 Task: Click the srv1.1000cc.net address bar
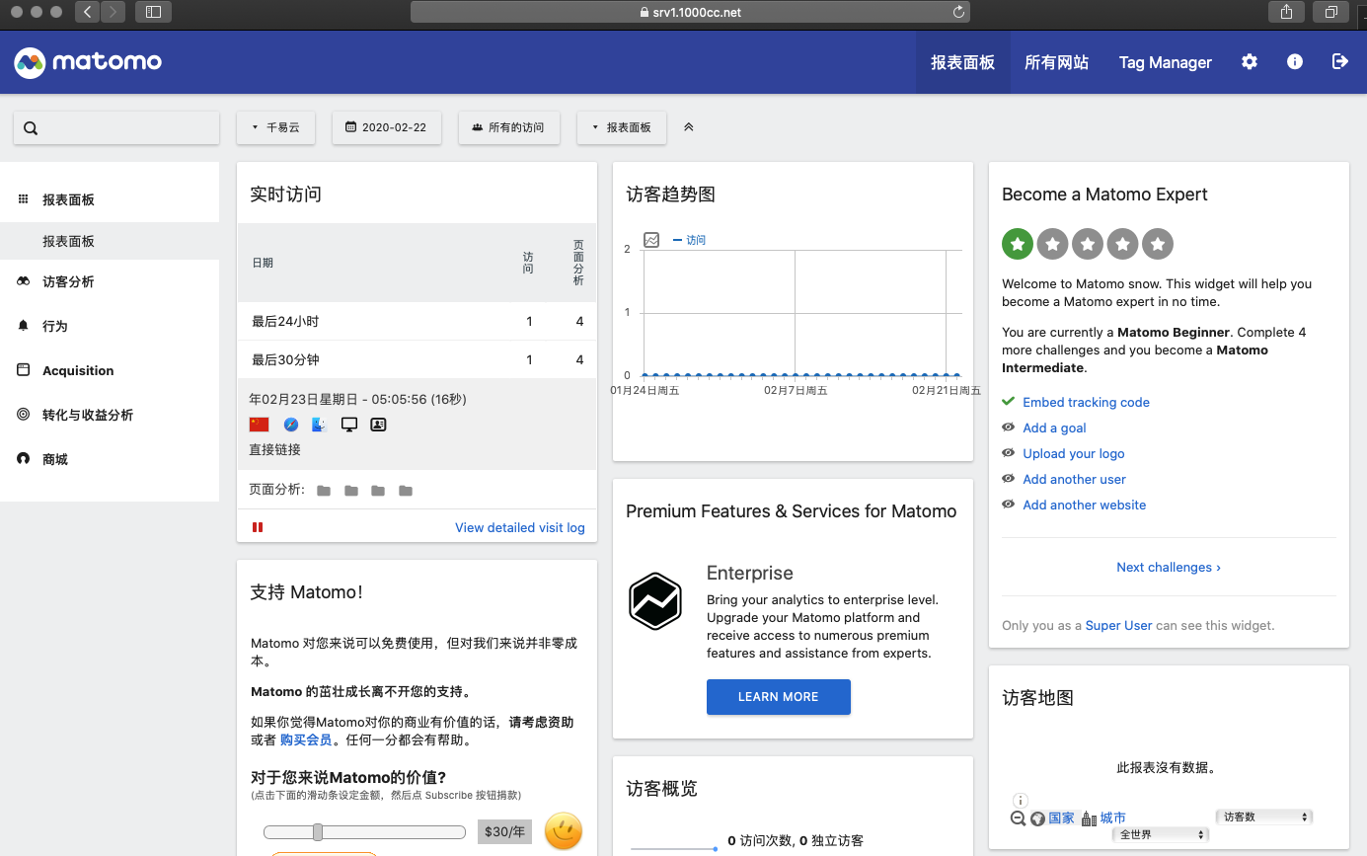pos(690,12)
